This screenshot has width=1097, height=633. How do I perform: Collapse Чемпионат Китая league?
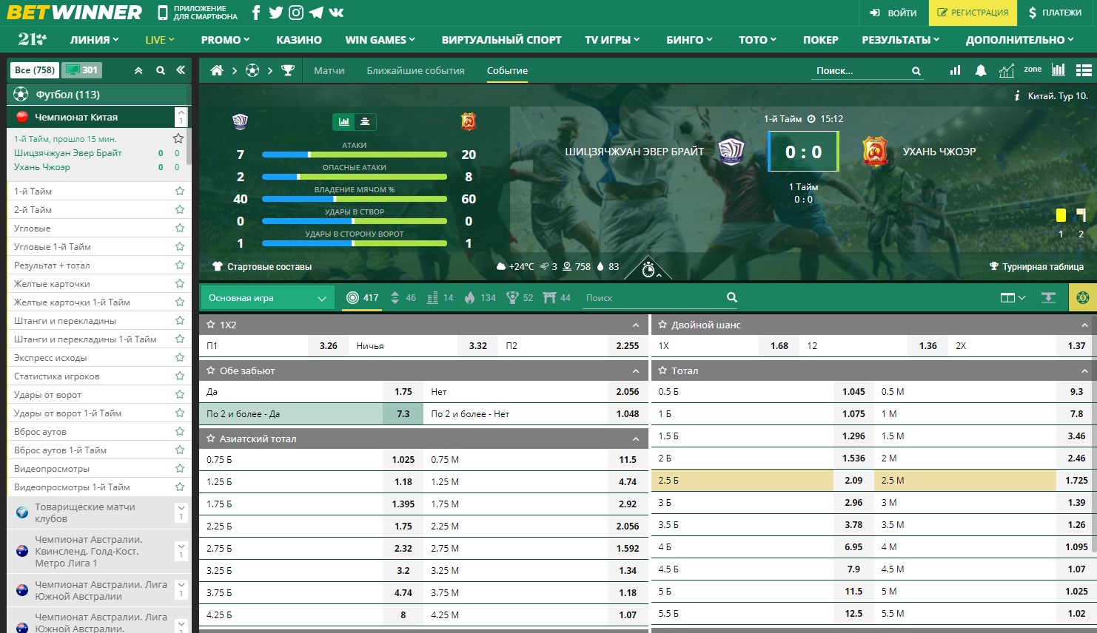pos(181,117)
